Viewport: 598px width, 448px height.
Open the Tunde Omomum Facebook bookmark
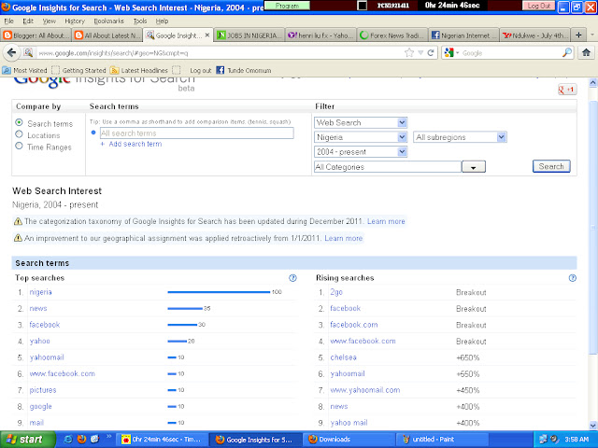244,71
